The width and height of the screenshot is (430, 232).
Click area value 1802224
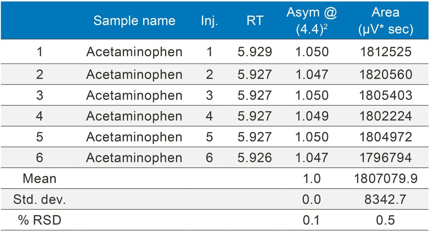385,116
